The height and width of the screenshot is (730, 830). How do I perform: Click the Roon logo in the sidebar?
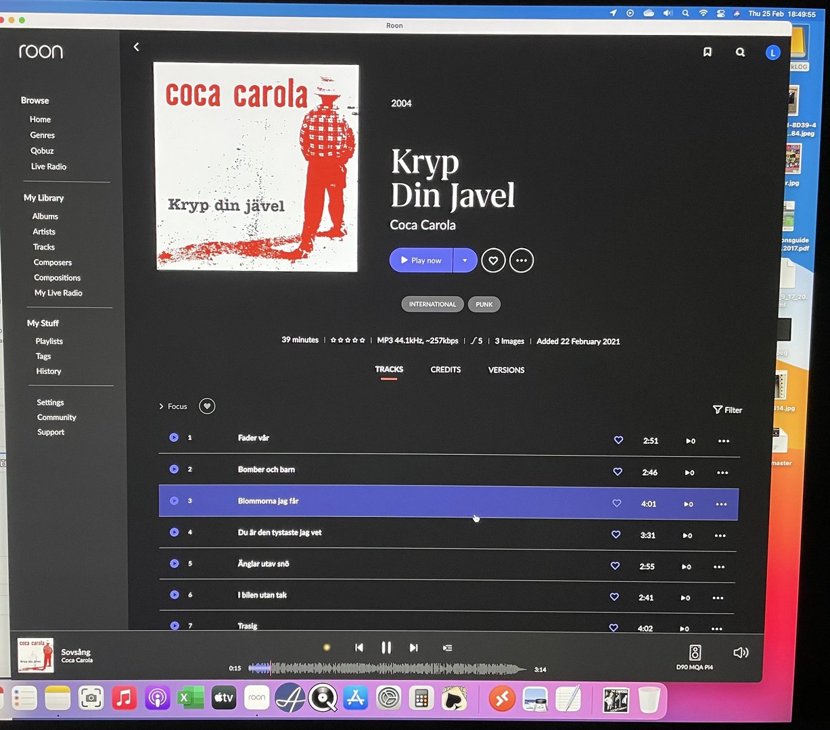(41, 51)
